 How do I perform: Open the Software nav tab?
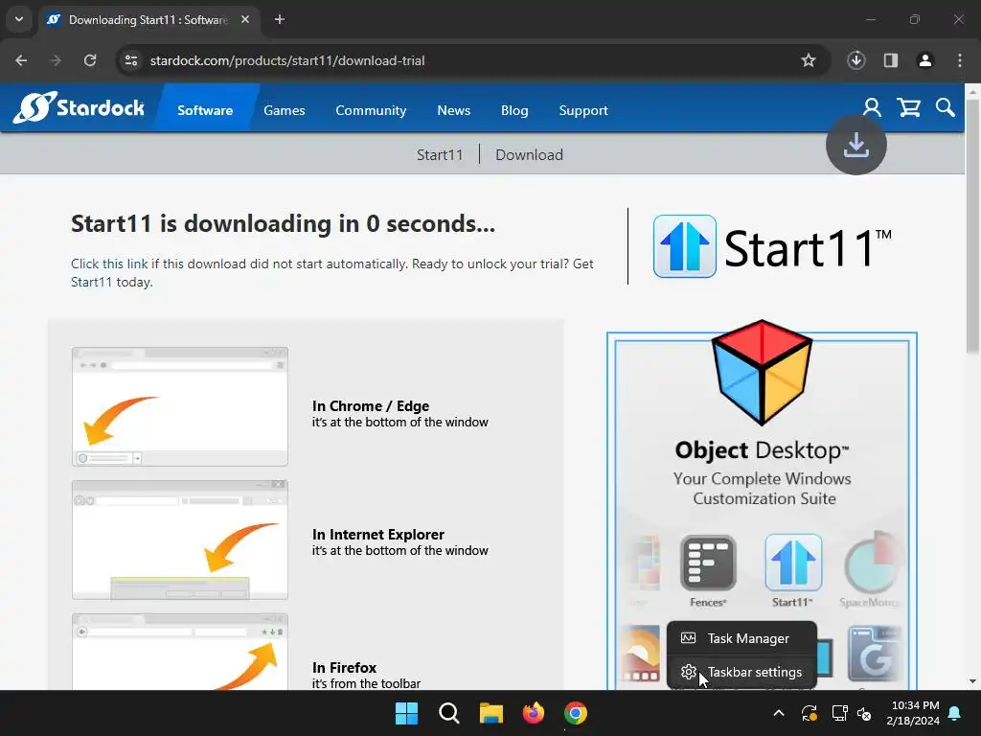(205, 110)
